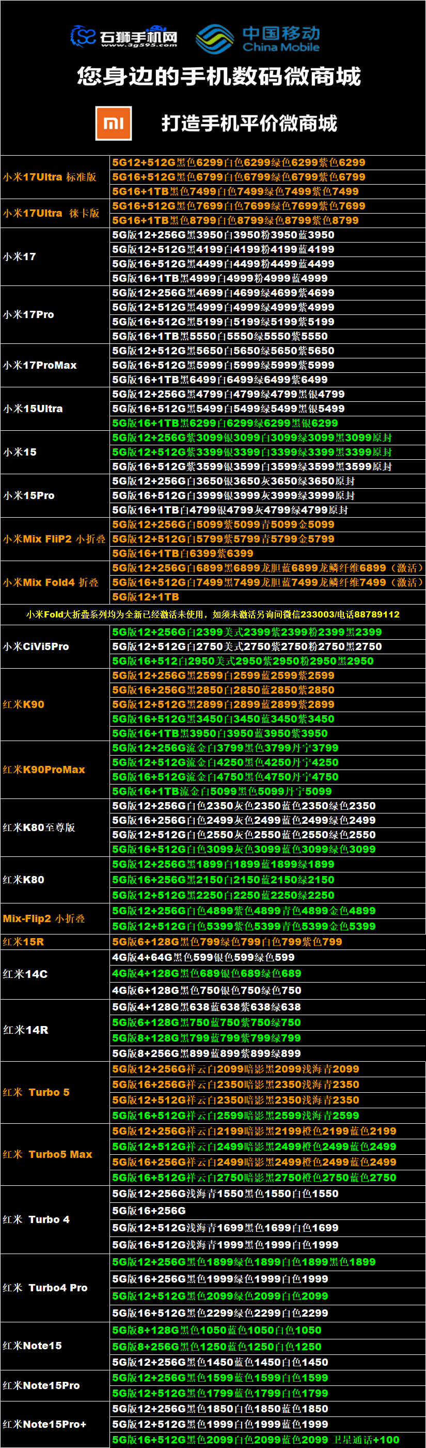Click the 您身边的手机数码微商城 headline

click(218, 77)
